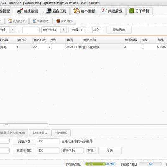Select the 装备修改 icon
The image size is (167, 167).
(x=34, y=21)
